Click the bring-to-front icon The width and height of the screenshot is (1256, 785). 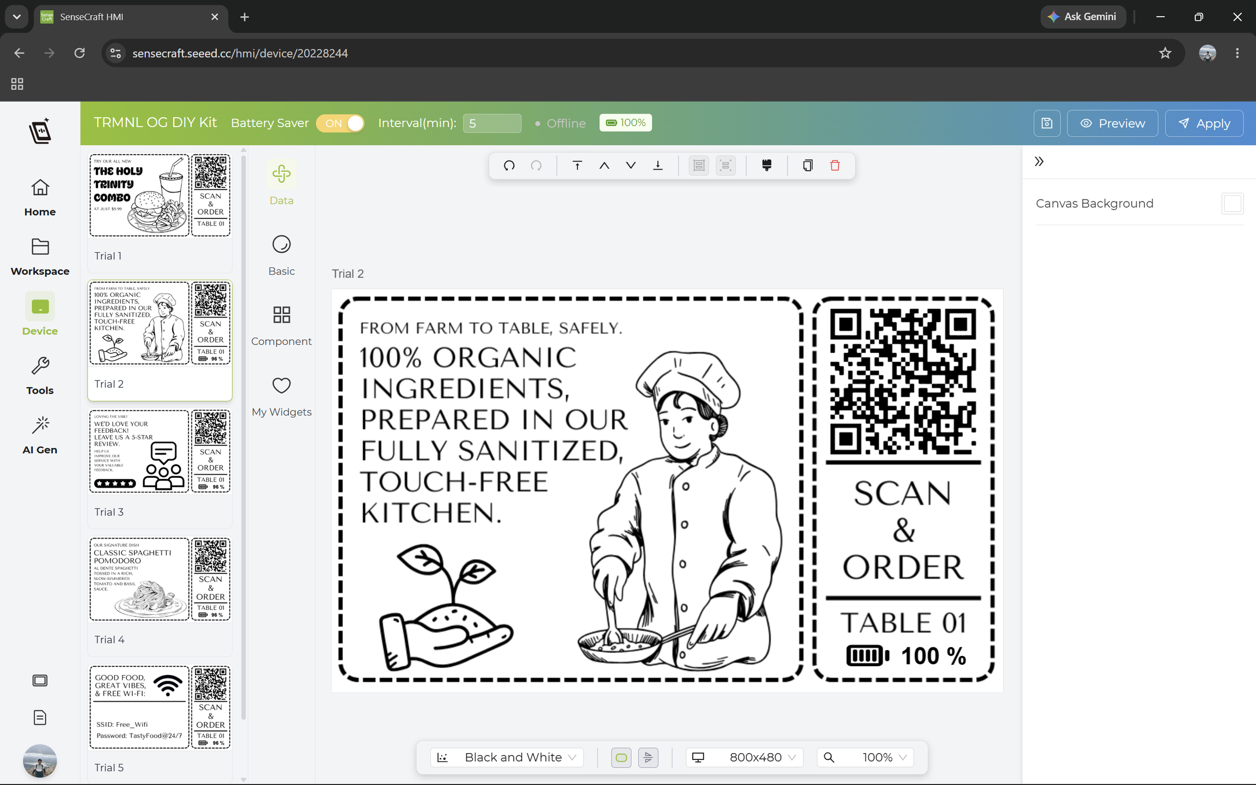(x=577, y=165)
